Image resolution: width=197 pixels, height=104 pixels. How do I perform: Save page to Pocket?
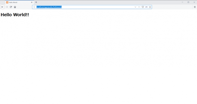point(143,7)
